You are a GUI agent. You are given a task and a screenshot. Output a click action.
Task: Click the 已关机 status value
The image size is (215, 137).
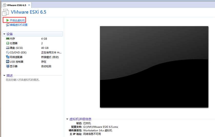[87, 123]
